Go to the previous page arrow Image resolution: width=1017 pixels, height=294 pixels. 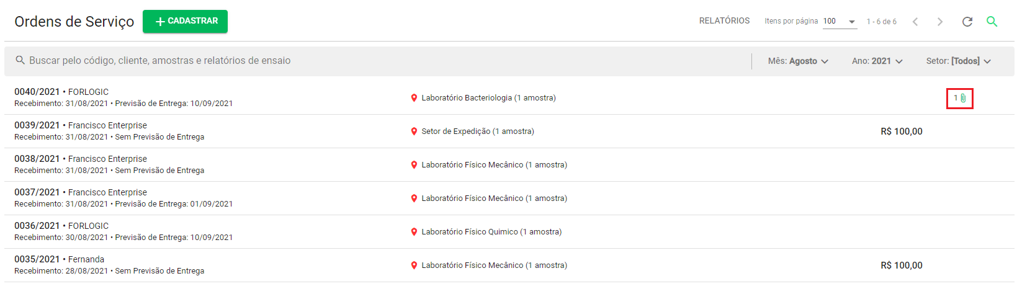915,22
